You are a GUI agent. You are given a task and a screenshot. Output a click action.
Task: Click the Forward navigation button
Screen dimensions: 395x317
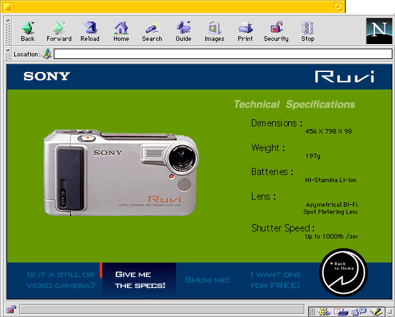[x=59, y=32]
